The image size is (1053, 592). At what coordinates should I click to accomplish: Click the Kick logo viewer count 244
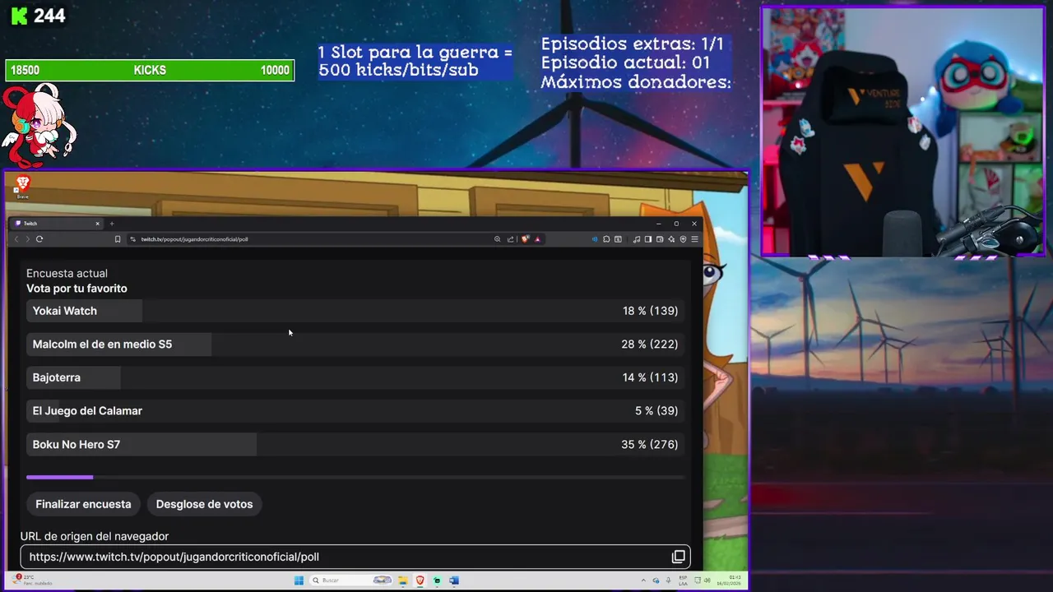pyautogui.click(x=38, y=16)
